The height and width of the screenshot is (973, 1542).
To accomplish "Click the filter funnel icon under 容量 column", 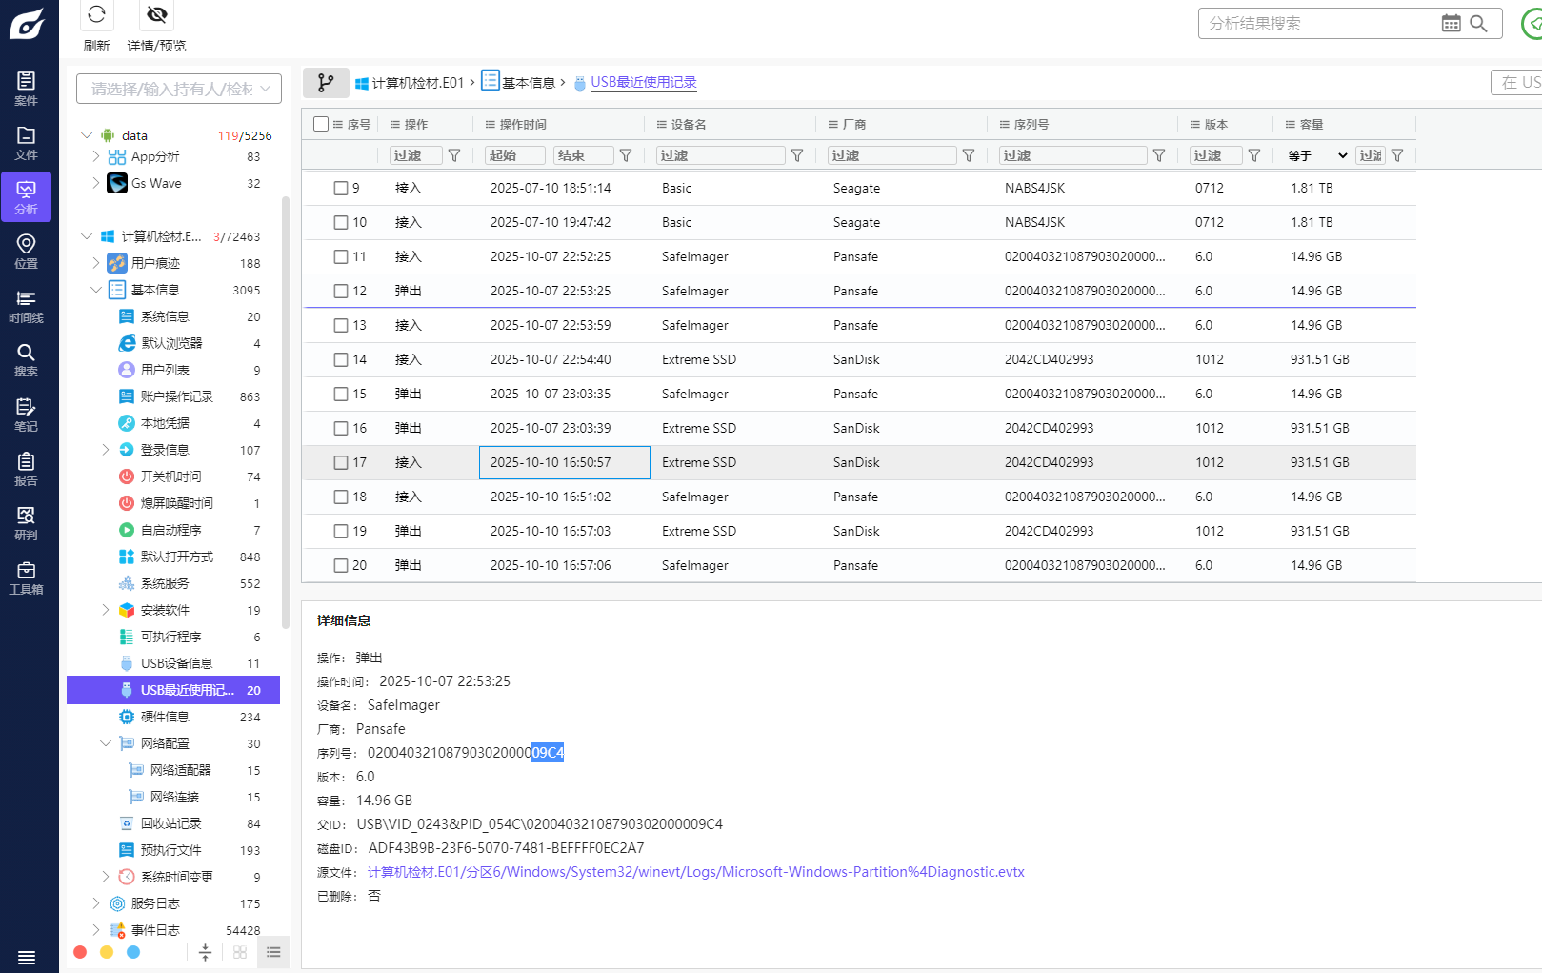I will tap(1397, 155).
